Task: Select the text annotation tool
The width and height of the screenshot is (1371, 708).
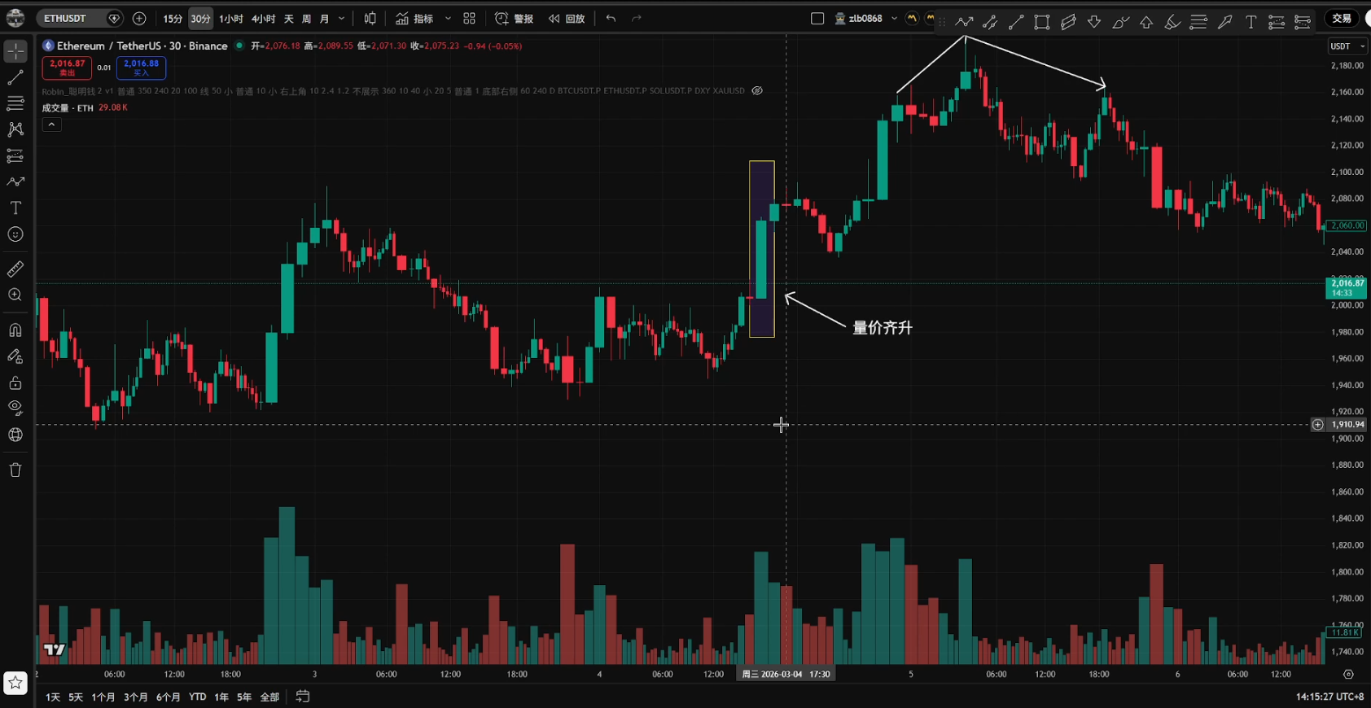Action: click(15, 208)
